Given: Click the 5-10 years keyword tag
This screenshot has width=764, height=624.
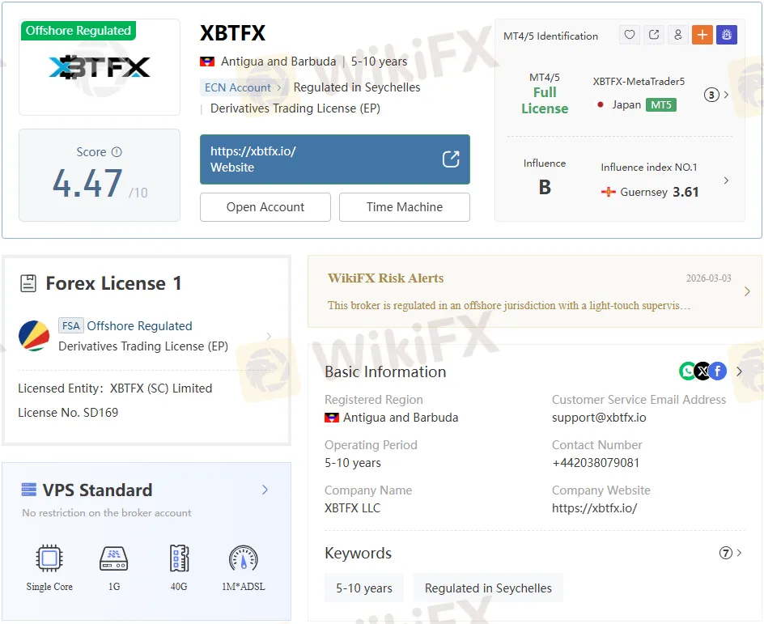Looking at the screenshot, I should (x=364, y=588).
